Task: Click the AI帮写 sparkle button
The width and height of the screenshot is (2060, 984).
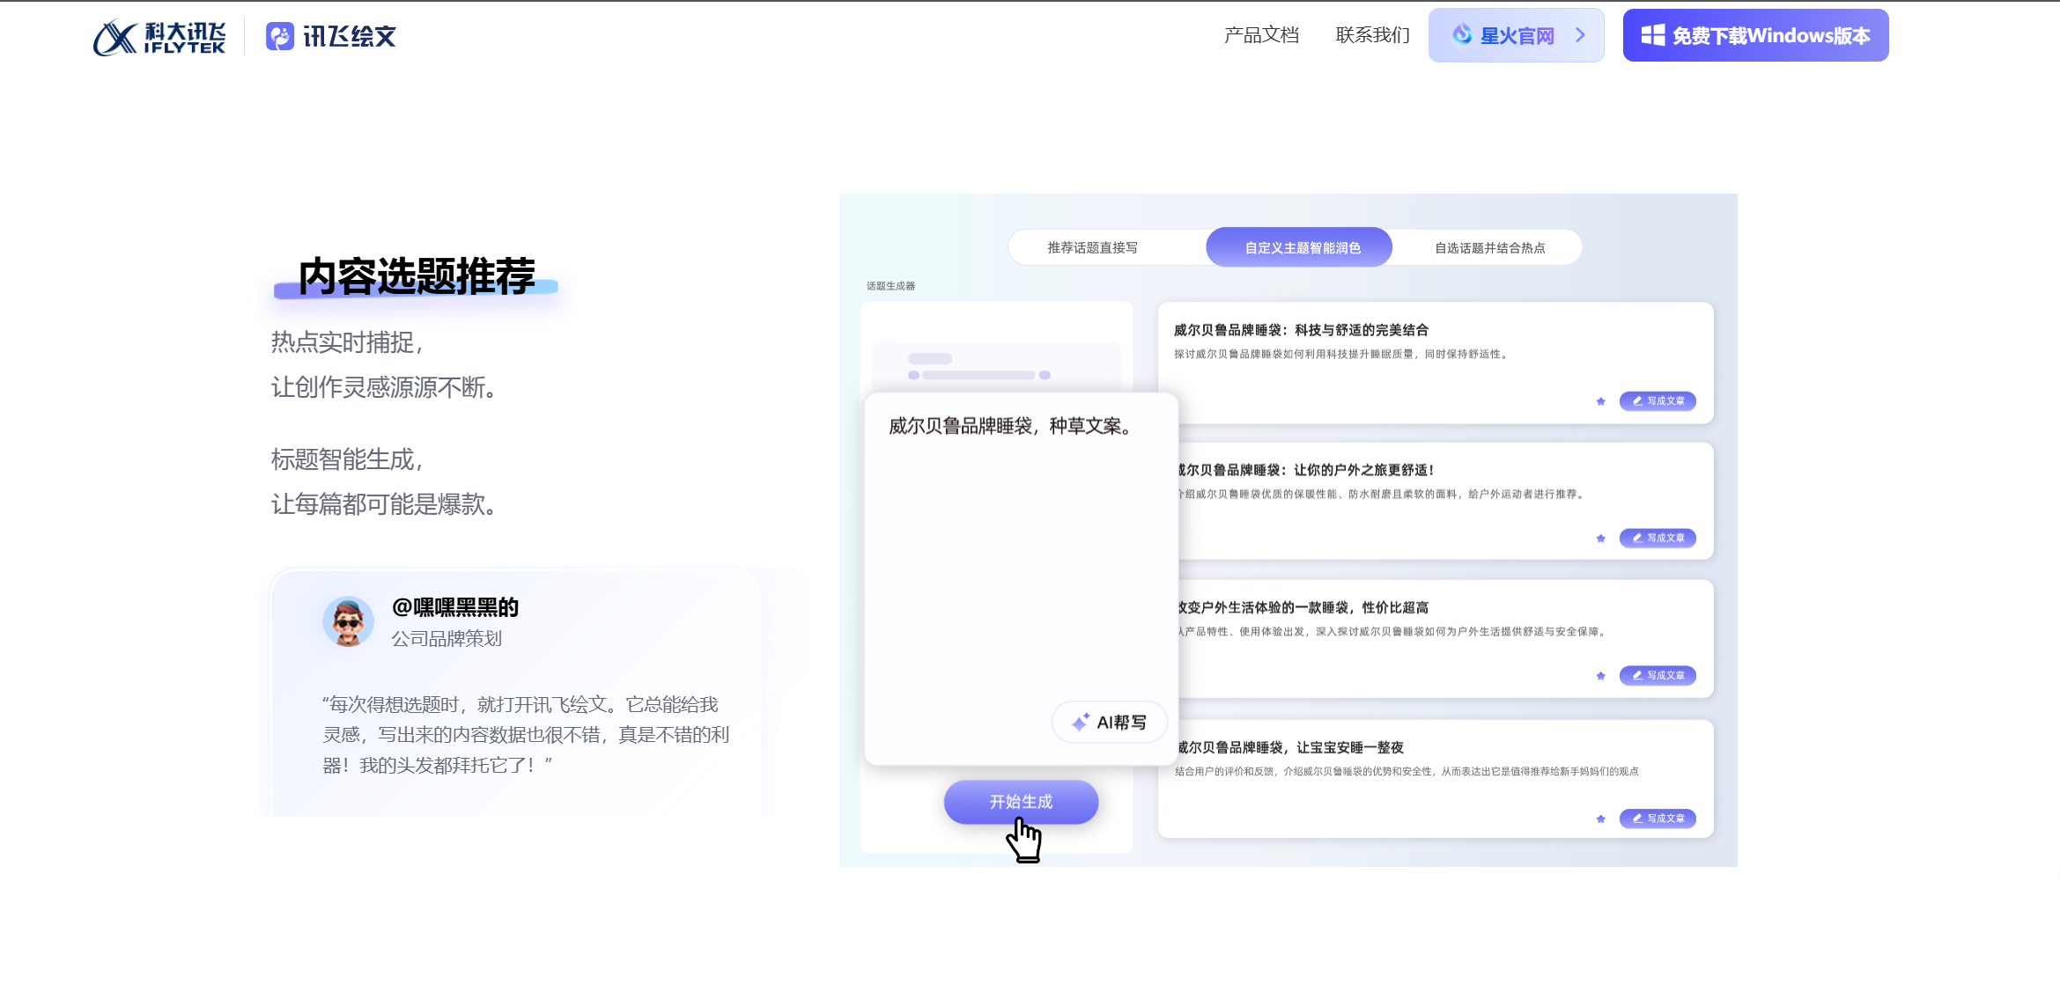Action: [x=1110, y=723]
